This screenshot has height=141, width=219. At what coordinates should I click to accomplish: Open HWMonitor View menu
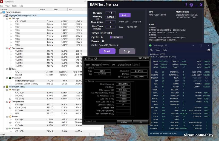(7, 6)
